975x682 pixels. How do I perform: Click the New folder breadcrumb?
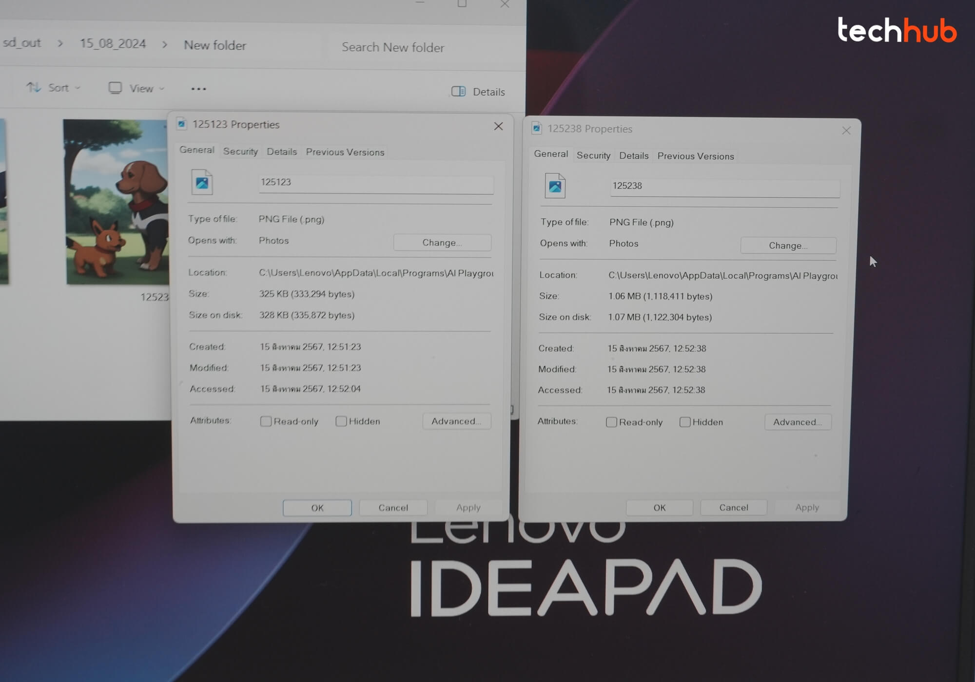click(215, 45)
